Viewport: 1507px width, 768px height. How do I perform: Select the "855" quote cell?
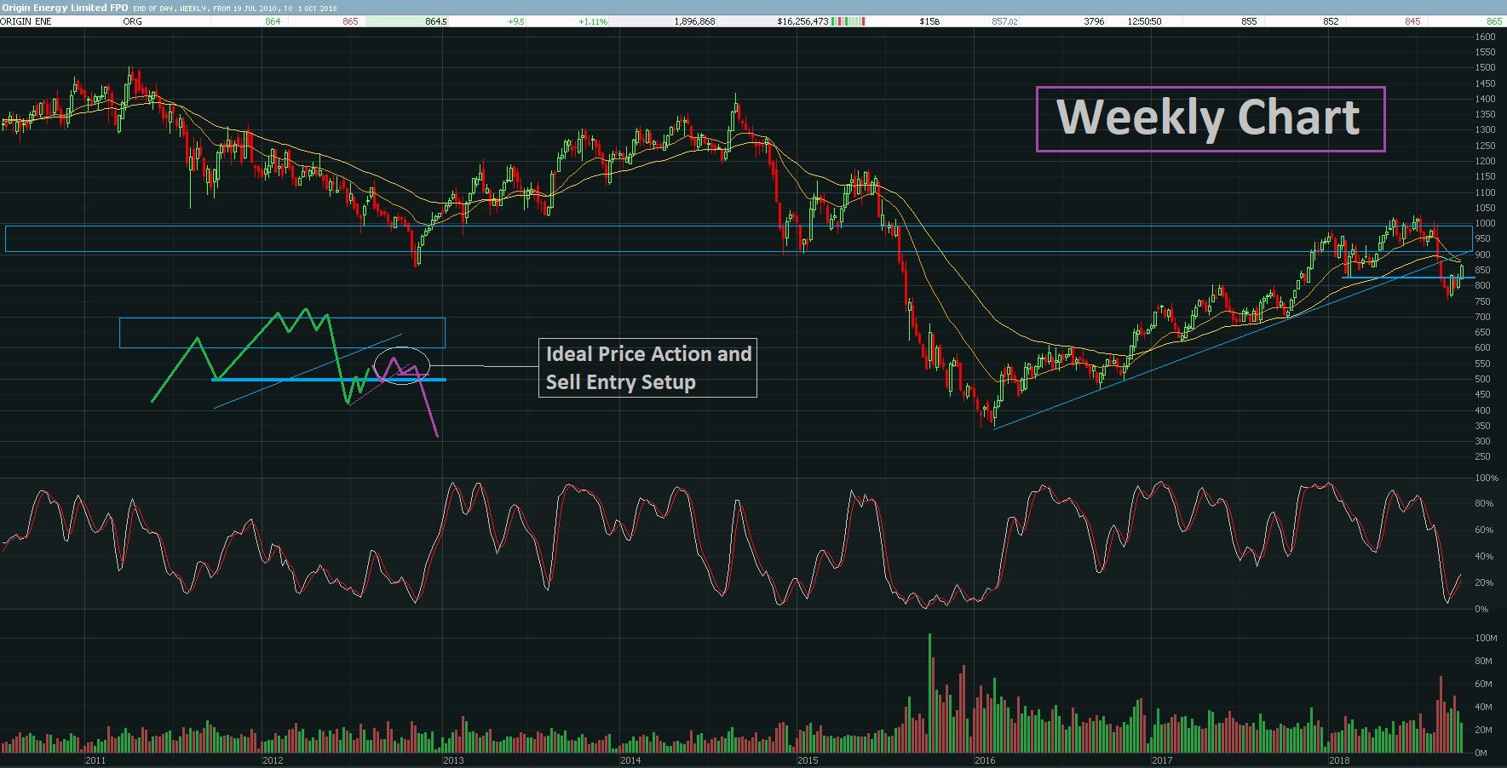click(1249, 21)
